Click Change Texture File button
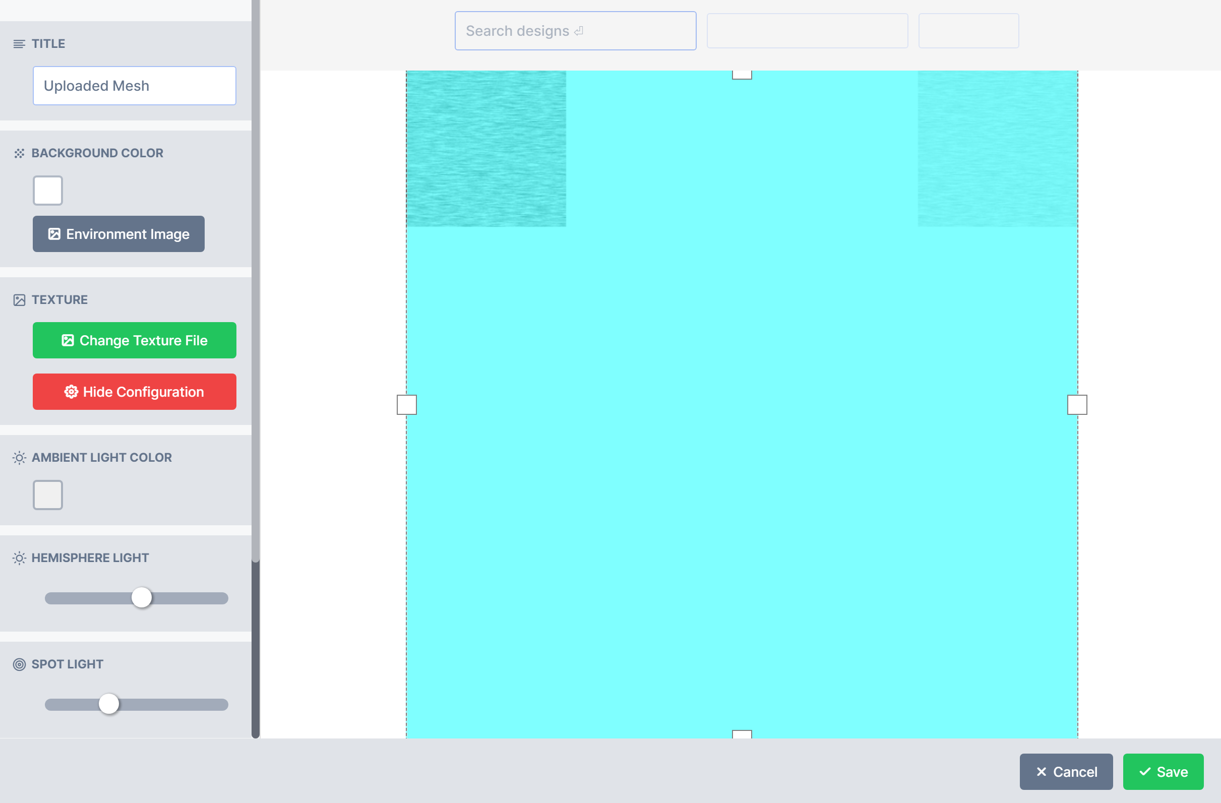1221x803 pixels. pyautogui.click(x=135, y=340)
